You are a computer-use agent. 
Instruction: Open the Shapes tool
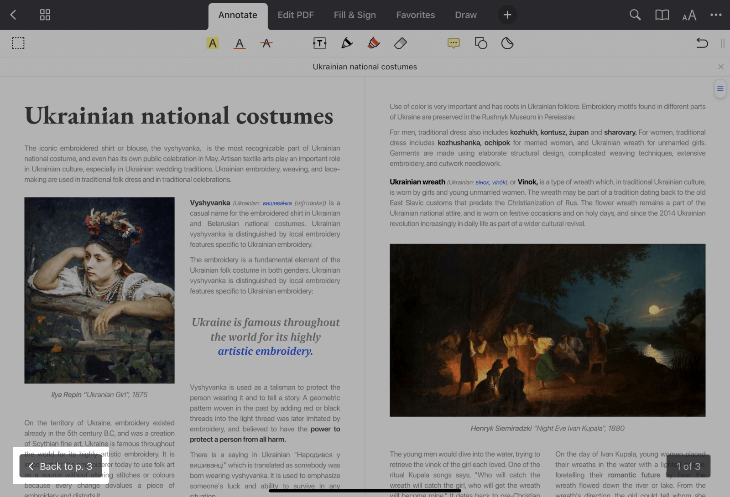pyautogui.click(x=481, y=43)
